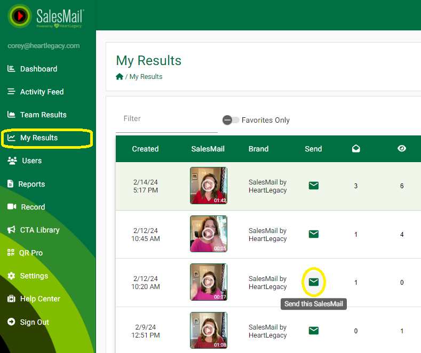The height and width of the screenshot is (353, 421).
Task: Open Dashboard from the sidebar
Action: (x=38, y=69)
